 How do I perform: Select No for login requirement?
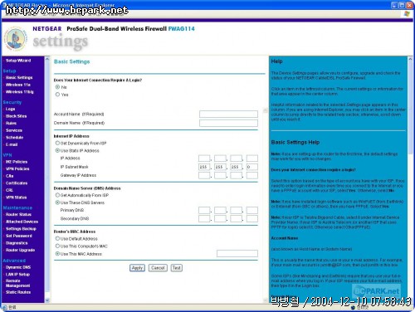57,87
